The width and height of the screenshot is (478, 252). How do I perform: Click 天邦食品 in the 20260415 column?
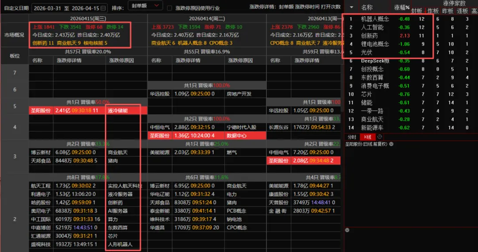click(x=41, y=161)
